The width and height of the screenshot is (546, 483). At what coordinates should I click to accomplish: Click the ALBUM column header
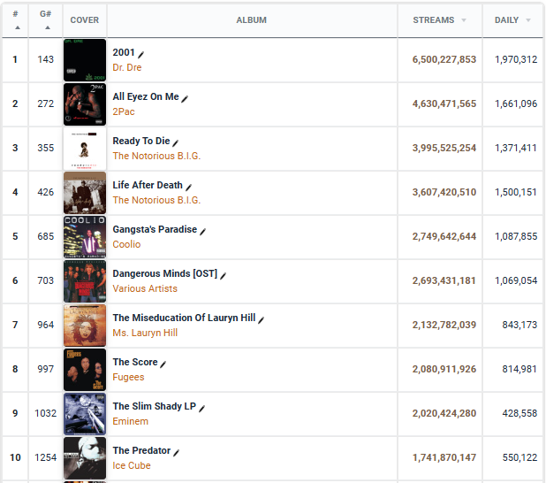pyautogui.click(x=252, y=20)
